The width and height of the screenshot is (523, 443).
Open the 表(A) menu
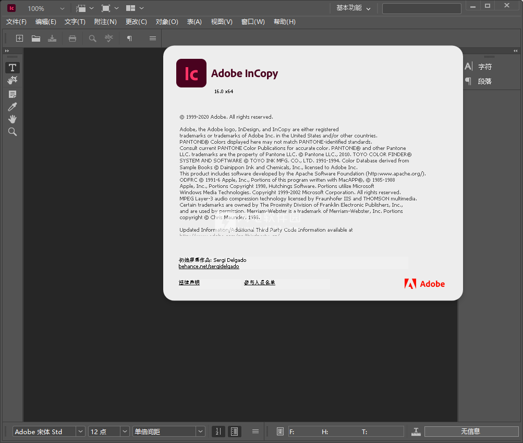click(x=194, y=22)
